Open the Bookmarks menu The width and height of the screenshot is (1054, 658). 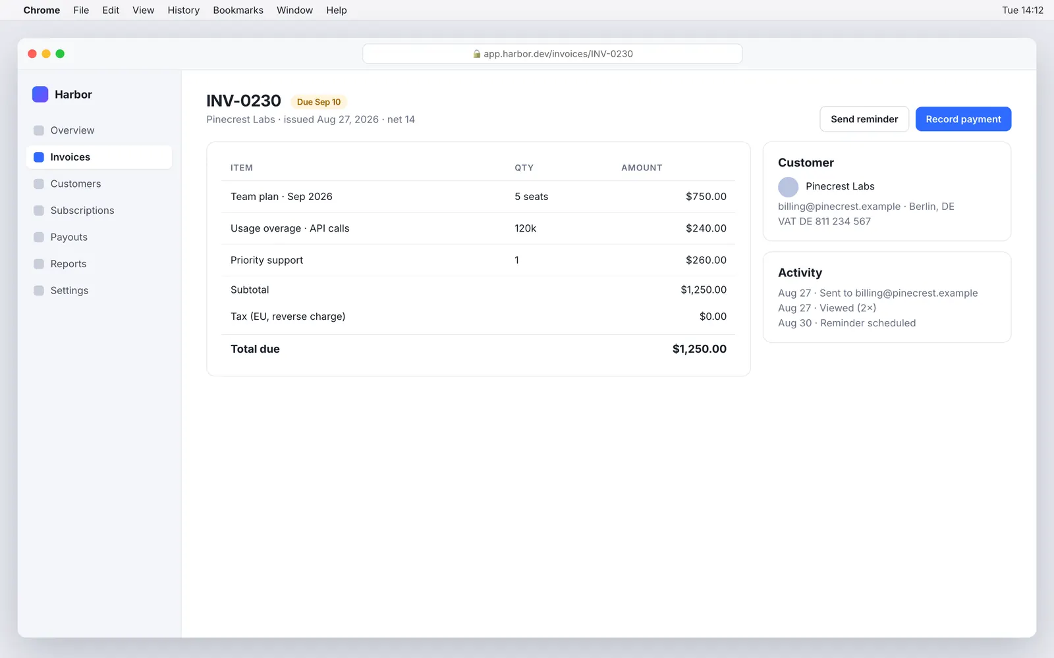(x=238, y=10)
